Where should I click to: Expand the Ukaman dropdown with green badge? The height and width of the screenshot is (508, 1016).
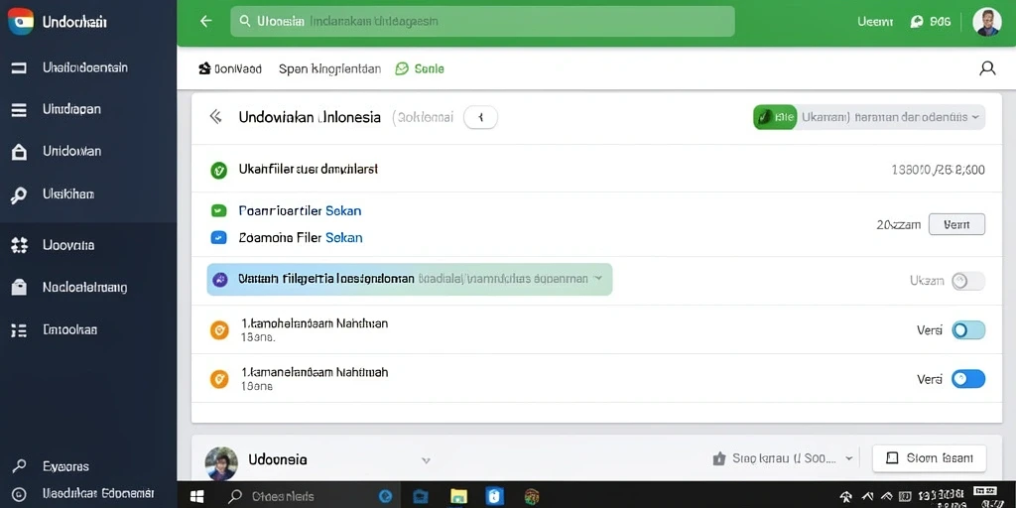[x=869, y=117]
